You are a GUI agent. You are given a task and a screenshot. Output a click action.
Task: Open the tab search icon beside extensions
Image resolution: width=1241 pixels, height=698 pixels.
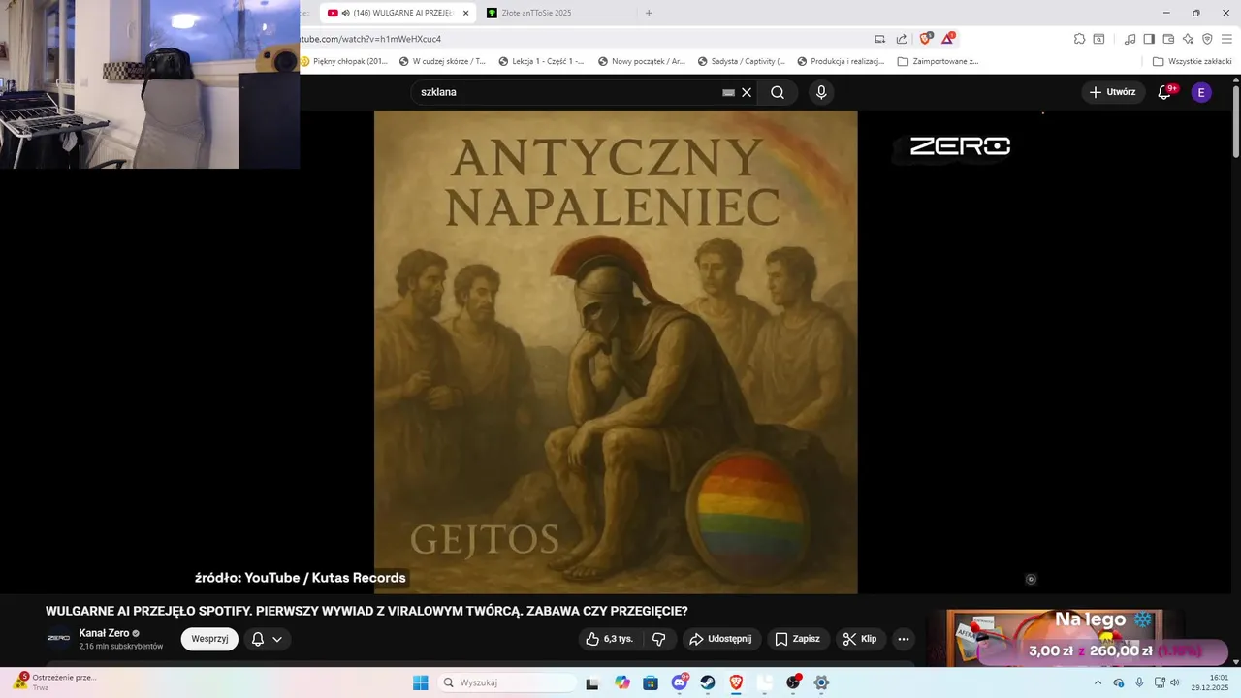[x=1098, y=39]
